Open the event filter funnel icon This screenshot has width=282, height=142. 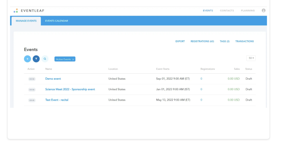36,59
